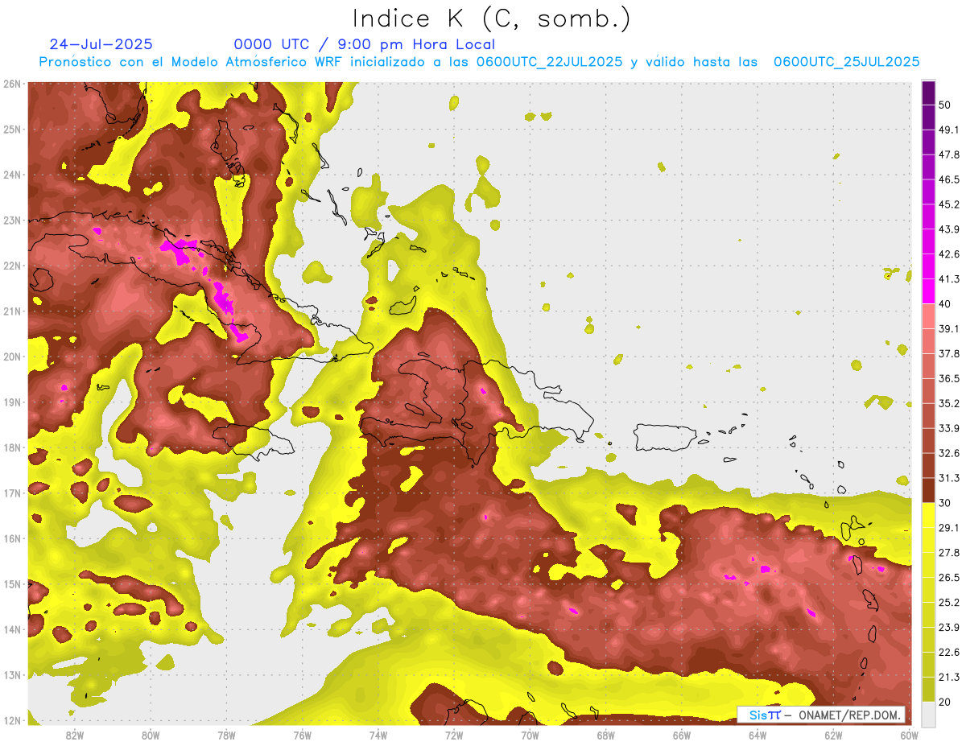Screen dimensions: 966x746
Task: Click the 24-Jul-2025 date label
Action: click(101, 44)
